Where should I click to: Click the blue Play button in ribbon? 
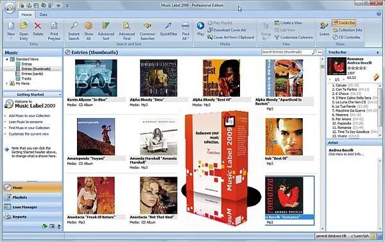[x=200, y=26]
